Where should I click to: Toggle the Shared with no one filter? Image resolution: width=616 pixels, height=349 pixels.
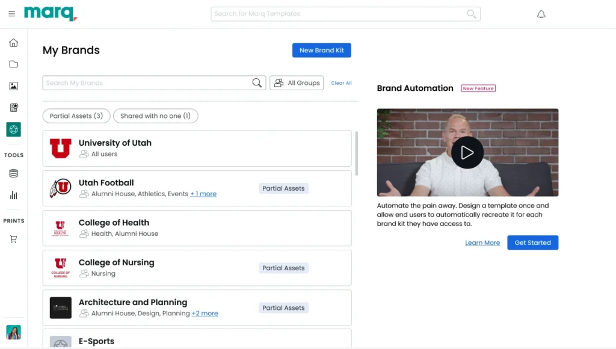pos(155,116)
